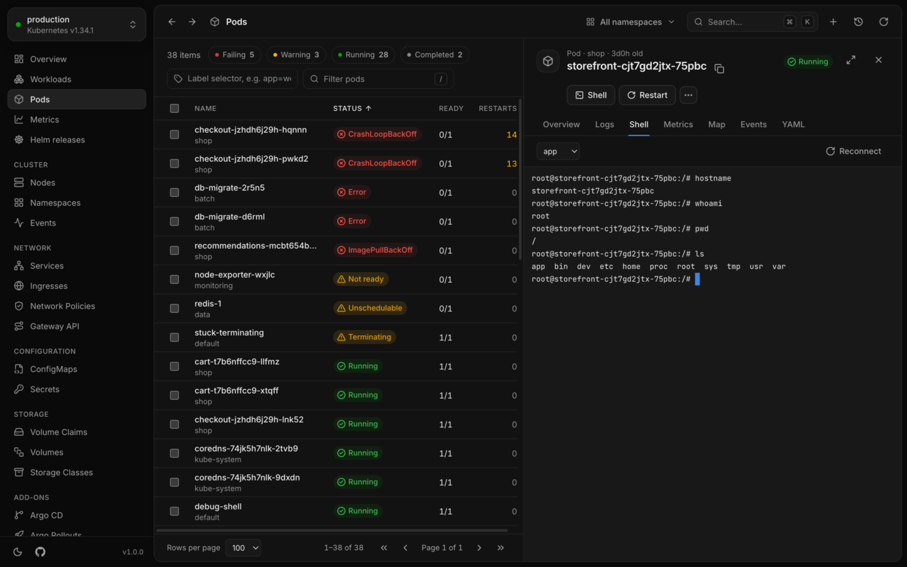This screenshot has height=567, width=907.
Task: Click the Filter pods input field
Action: [378, 79]
